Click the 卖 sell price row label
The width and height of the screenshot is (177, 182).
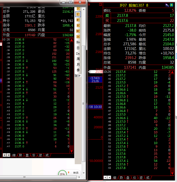tap(107, 16)
